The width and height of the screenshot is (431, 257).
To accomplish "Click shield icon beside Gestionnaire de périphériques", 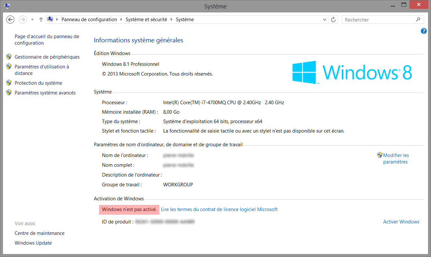I will coord(9,57).
